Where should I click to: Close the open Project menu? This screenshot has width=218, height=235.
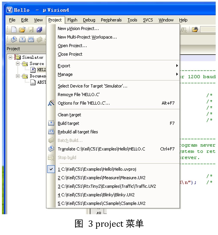(x=55, y=20)
